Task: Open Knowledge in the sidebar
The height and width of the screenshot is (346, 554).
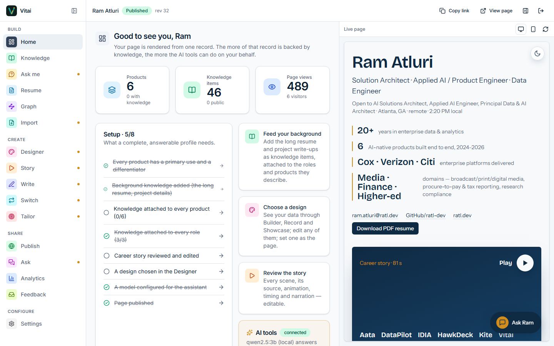Action: [x=43, y=58]
